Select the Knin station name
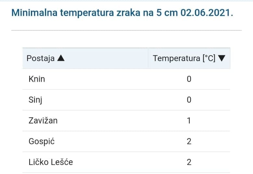This screenshot has width=253, height=174. (37, 79)
